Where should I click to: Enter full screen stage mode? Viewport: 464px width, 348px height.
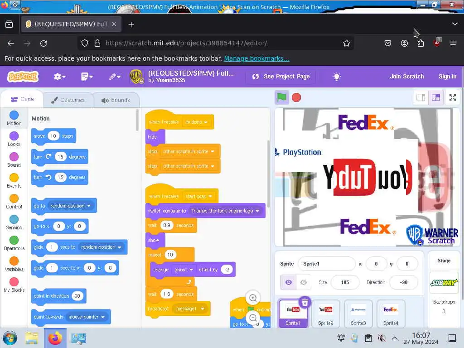[x=453, y=97]
